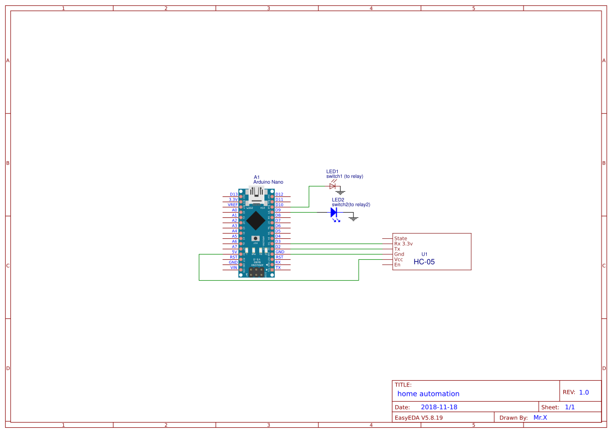612x433 pixels.
Task: Click the 5V pin label
Action: (x=234, y=252)
